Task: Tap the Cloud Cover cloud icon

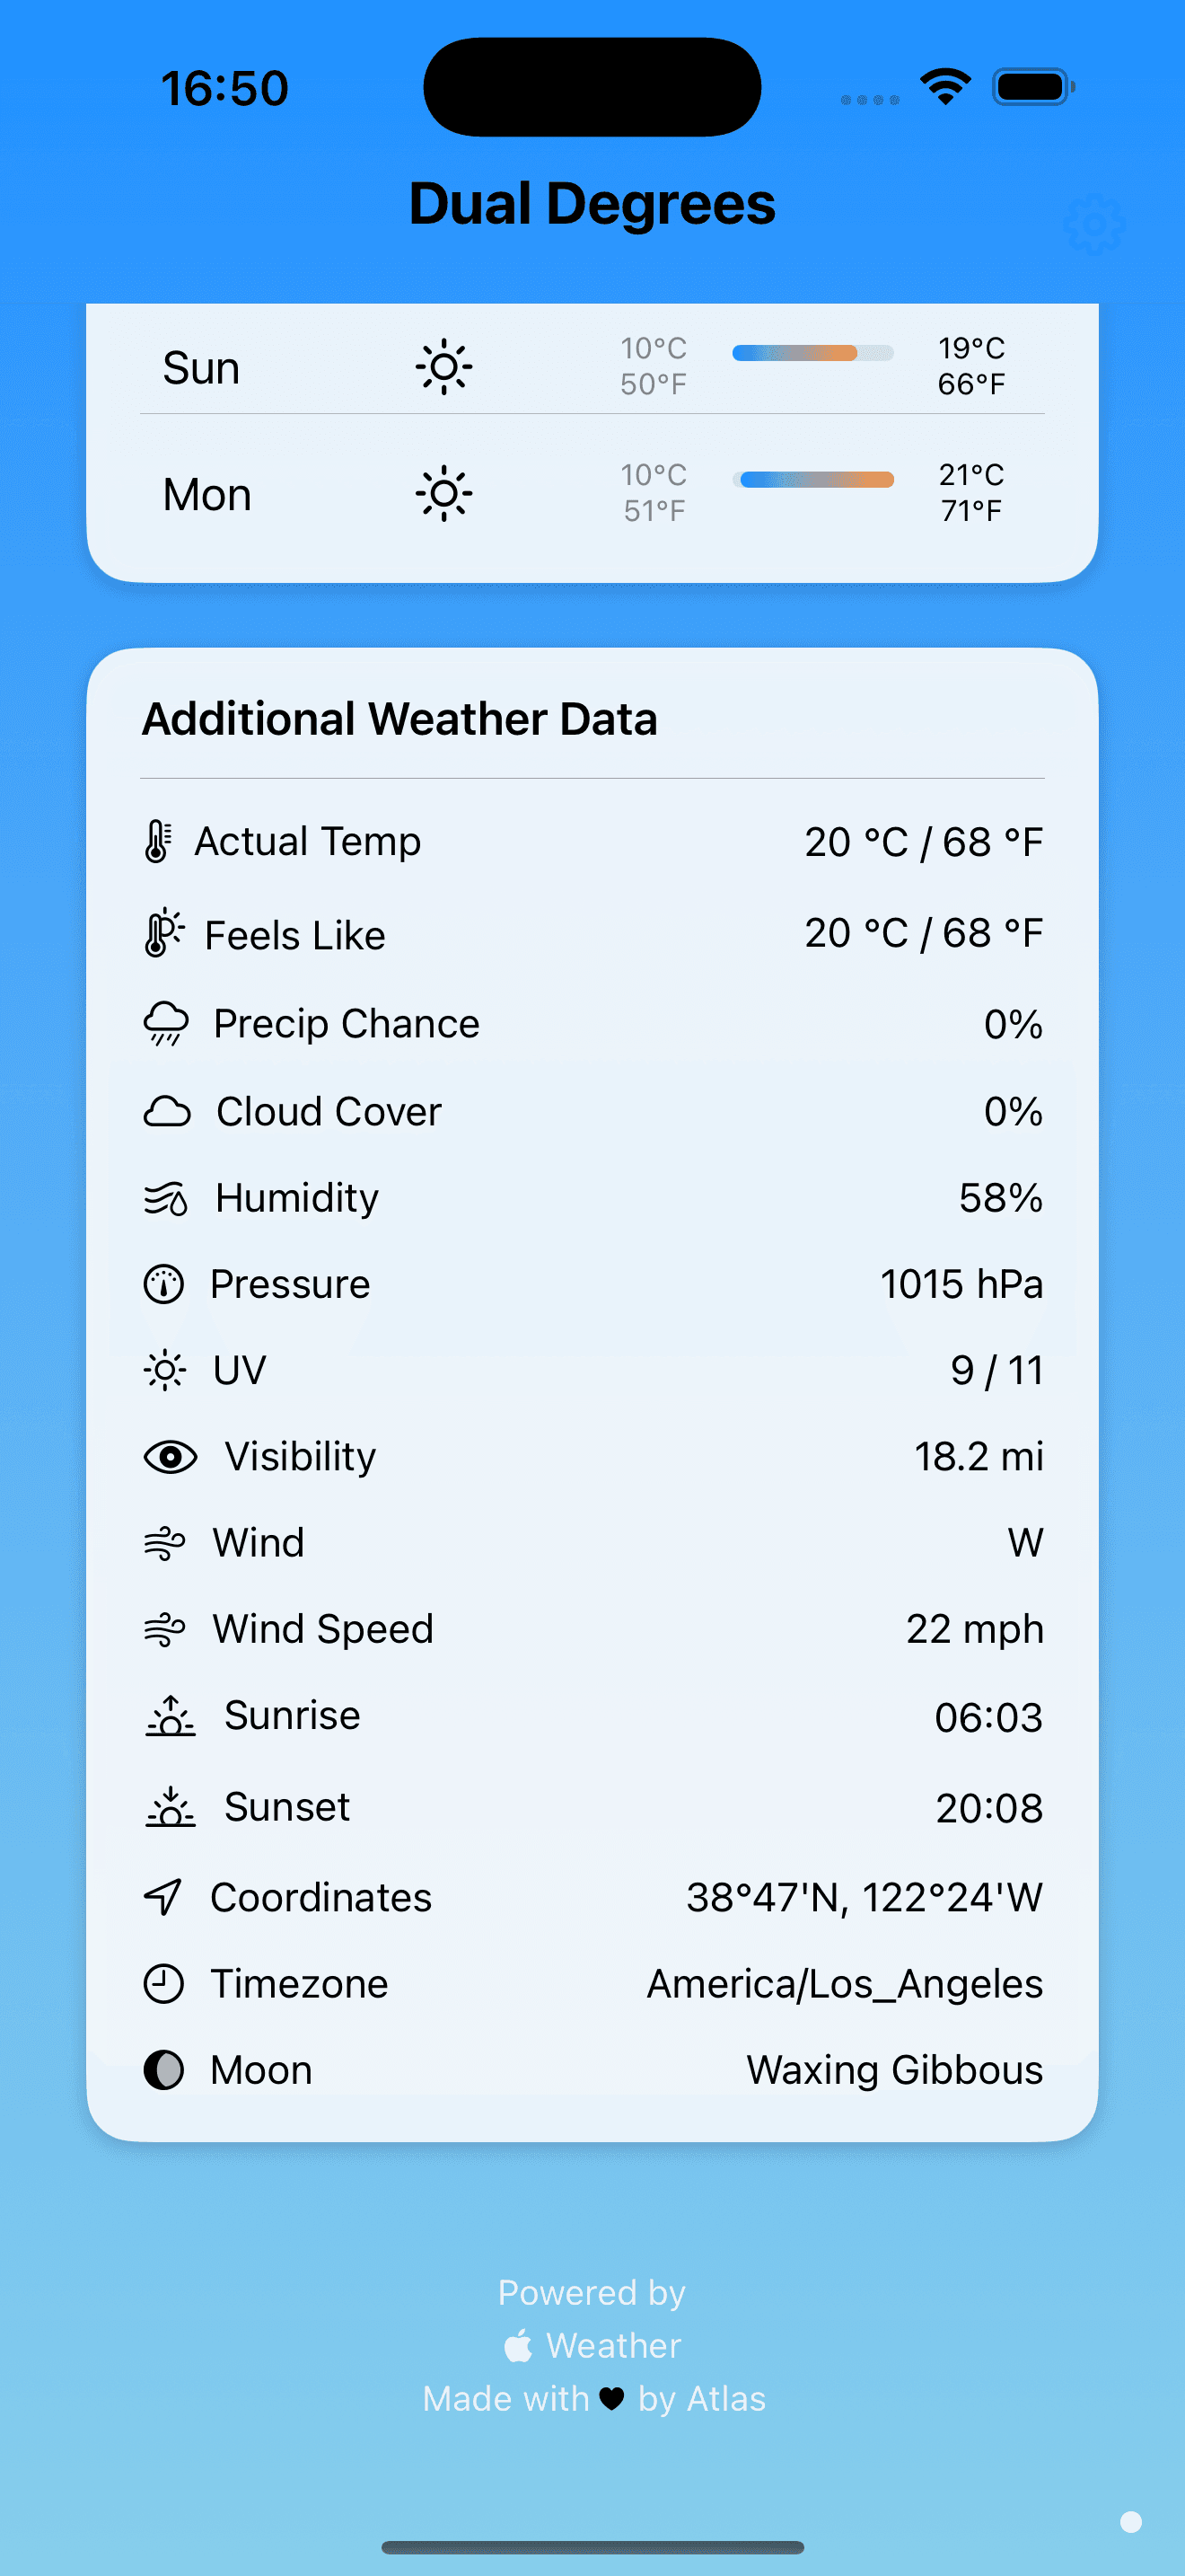Action: 167,1112
